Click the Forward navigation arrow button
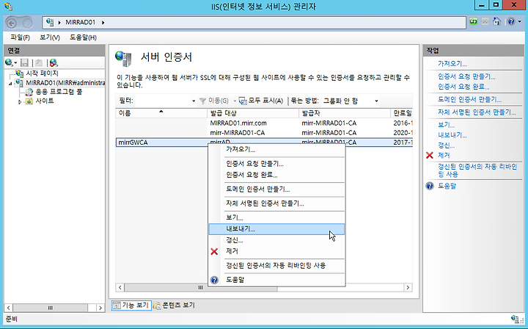The width and height of the screenshot is (528, 329). coord(27,23)
